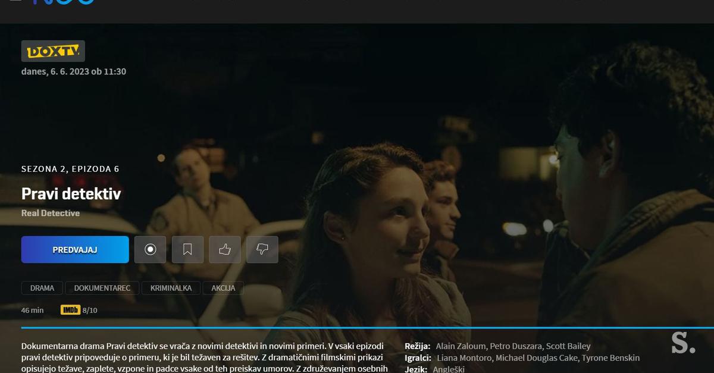This screenshot has width=714, height=373.
Task: Click the blue progress bar above the description
Action: coord(357,327)
